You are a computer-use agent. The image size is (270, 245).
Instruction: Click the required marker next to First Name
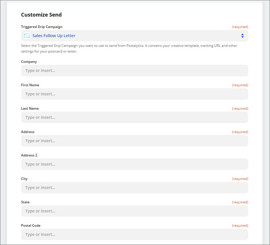[x=240, y=85]
